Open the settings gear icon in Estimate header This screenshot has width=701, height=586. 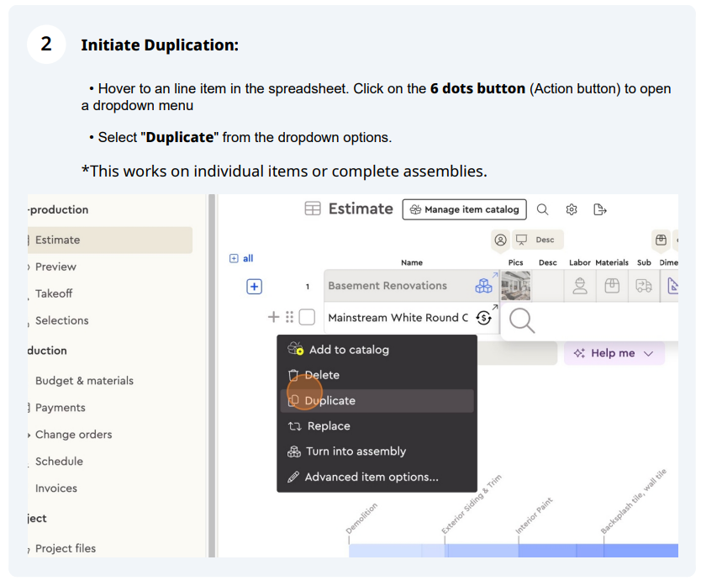click(572, 209)
